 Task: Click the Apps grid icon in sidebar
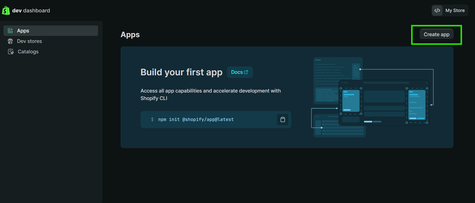[10, 31]
